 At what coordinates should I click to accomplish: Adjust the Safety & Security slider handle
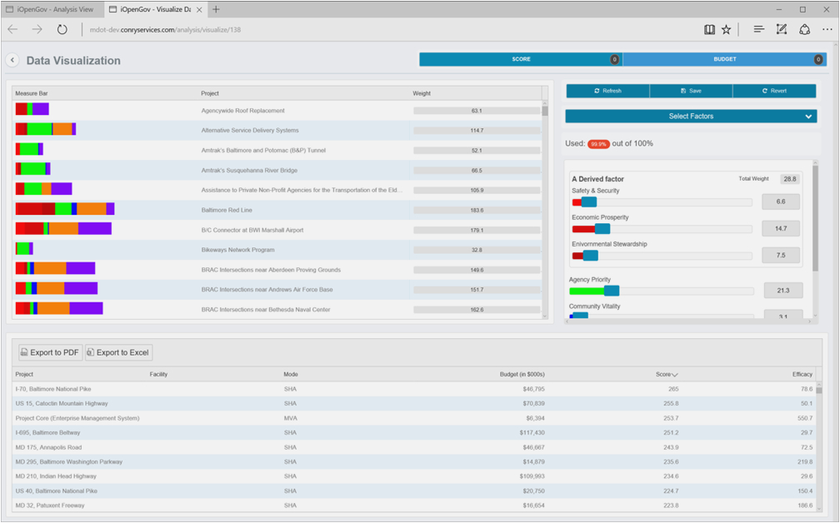pos(588,202)
